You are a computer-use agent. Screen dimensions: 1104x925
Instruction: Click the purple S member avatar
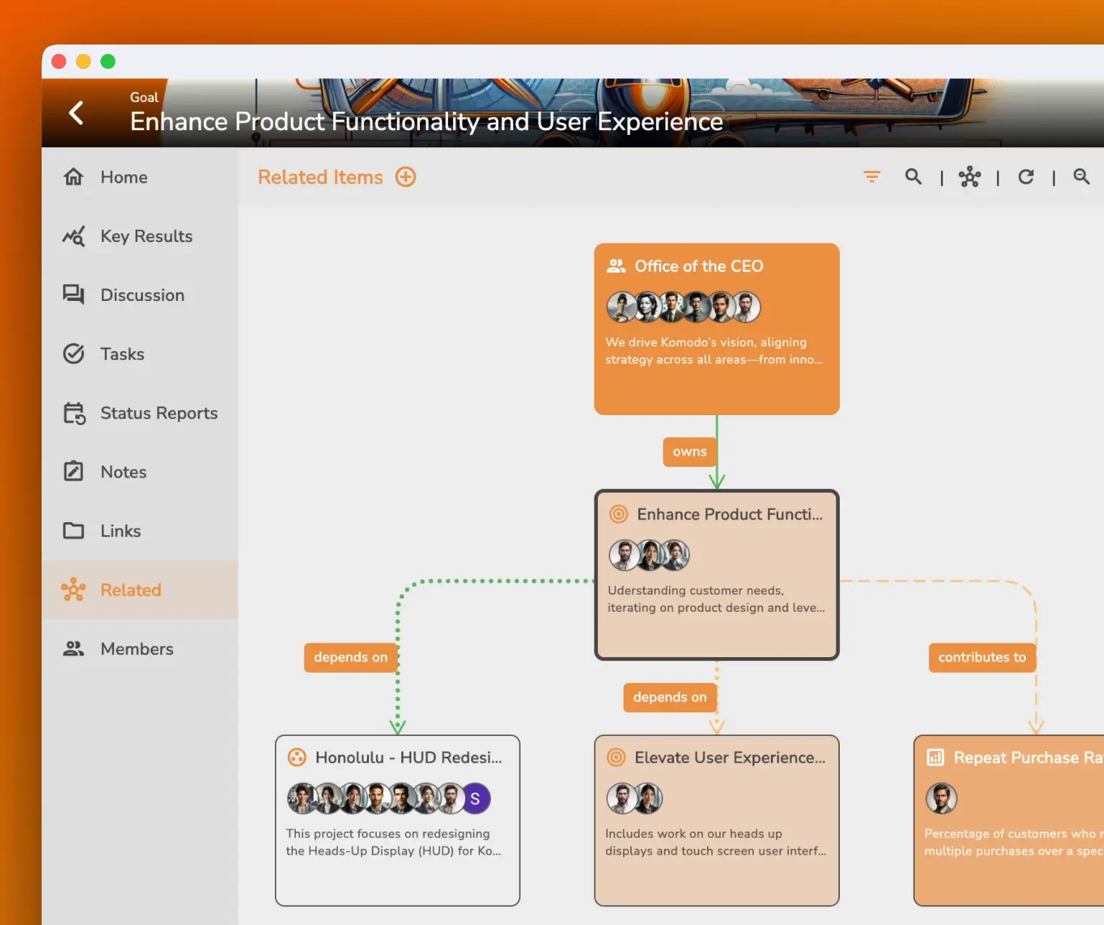475,799
